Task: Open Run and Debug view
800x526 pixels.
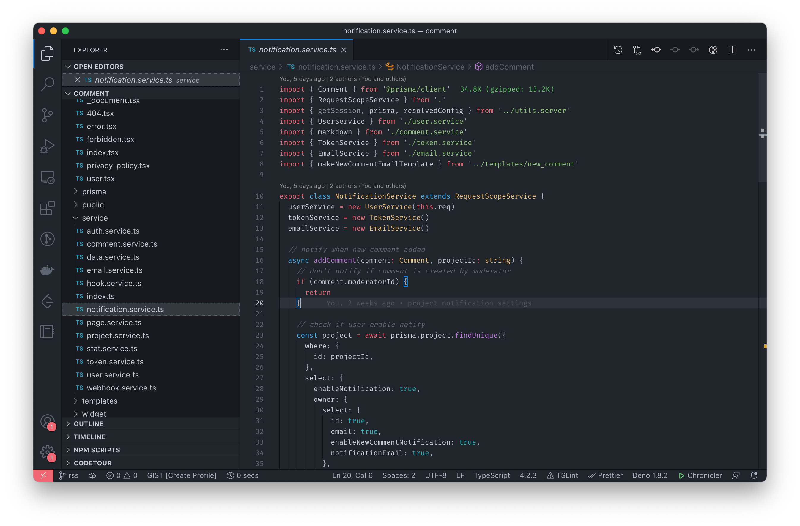Action: (x=47, y=146)
